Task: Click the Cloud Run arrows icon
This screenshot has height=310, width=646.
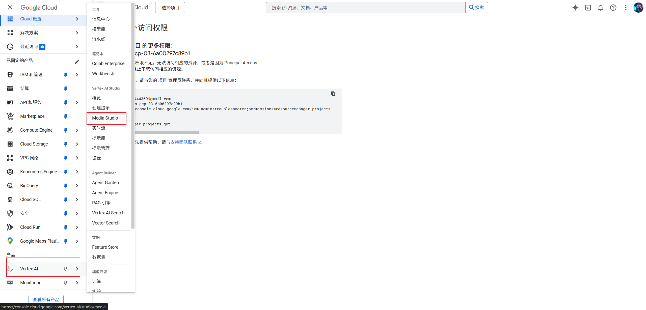Action: [x=10, y=227]
